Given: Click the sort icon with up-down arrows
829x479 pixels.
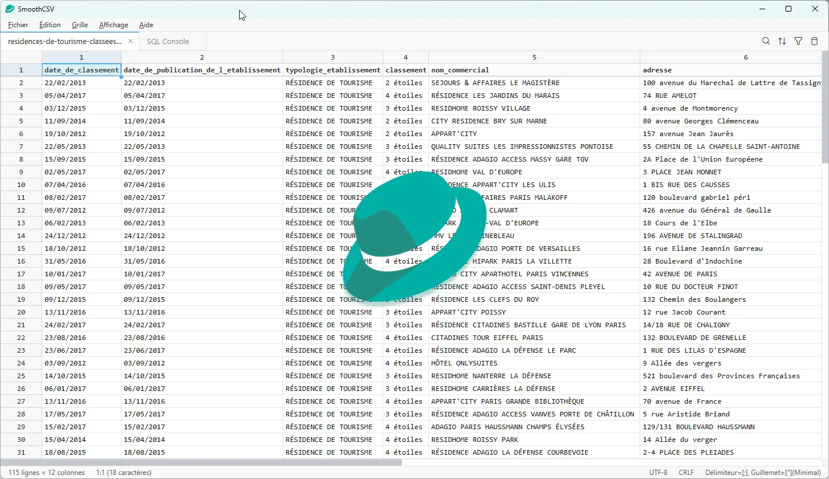Looking at the screenshot, I should [x=782, y=41].
